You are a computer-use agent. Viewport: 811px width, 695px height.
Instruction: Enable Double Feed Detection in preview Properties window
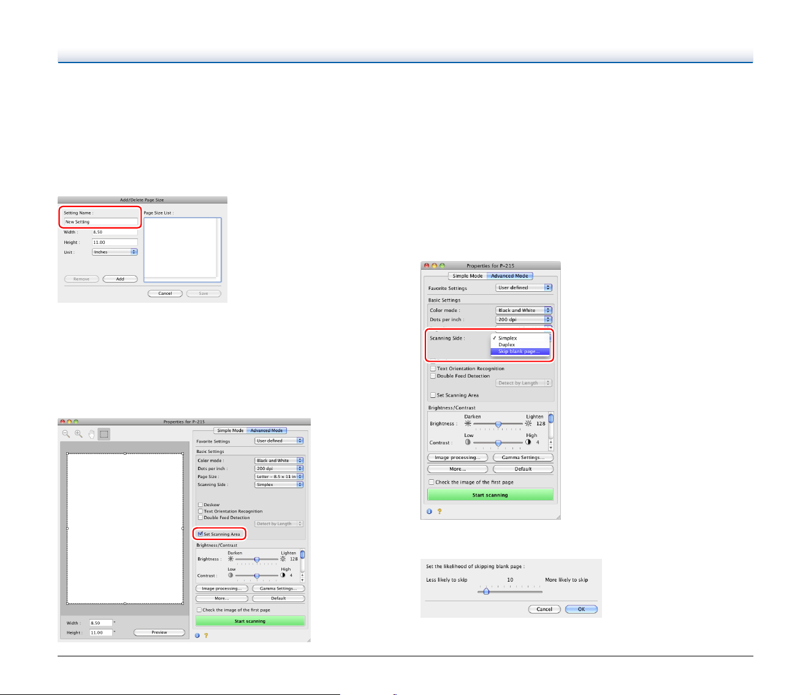pyautogui.click(x=200, y=517)
